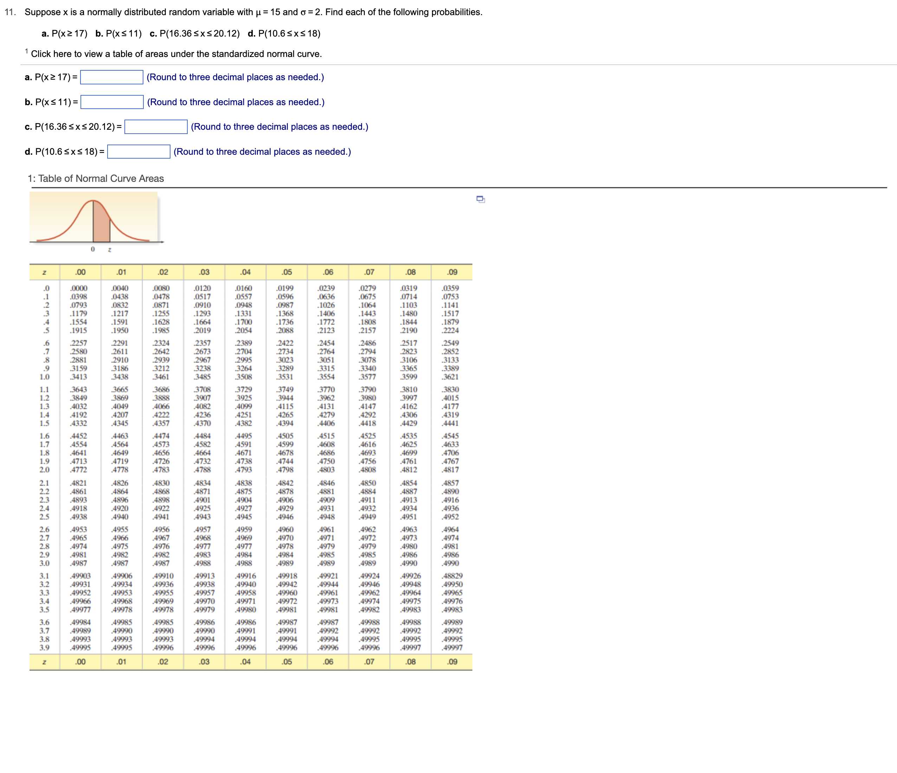Click the question number 11 label
Image resolution: width=897 pixels, height=773 pixels.
pyautogui.click(x=11, y=12)
